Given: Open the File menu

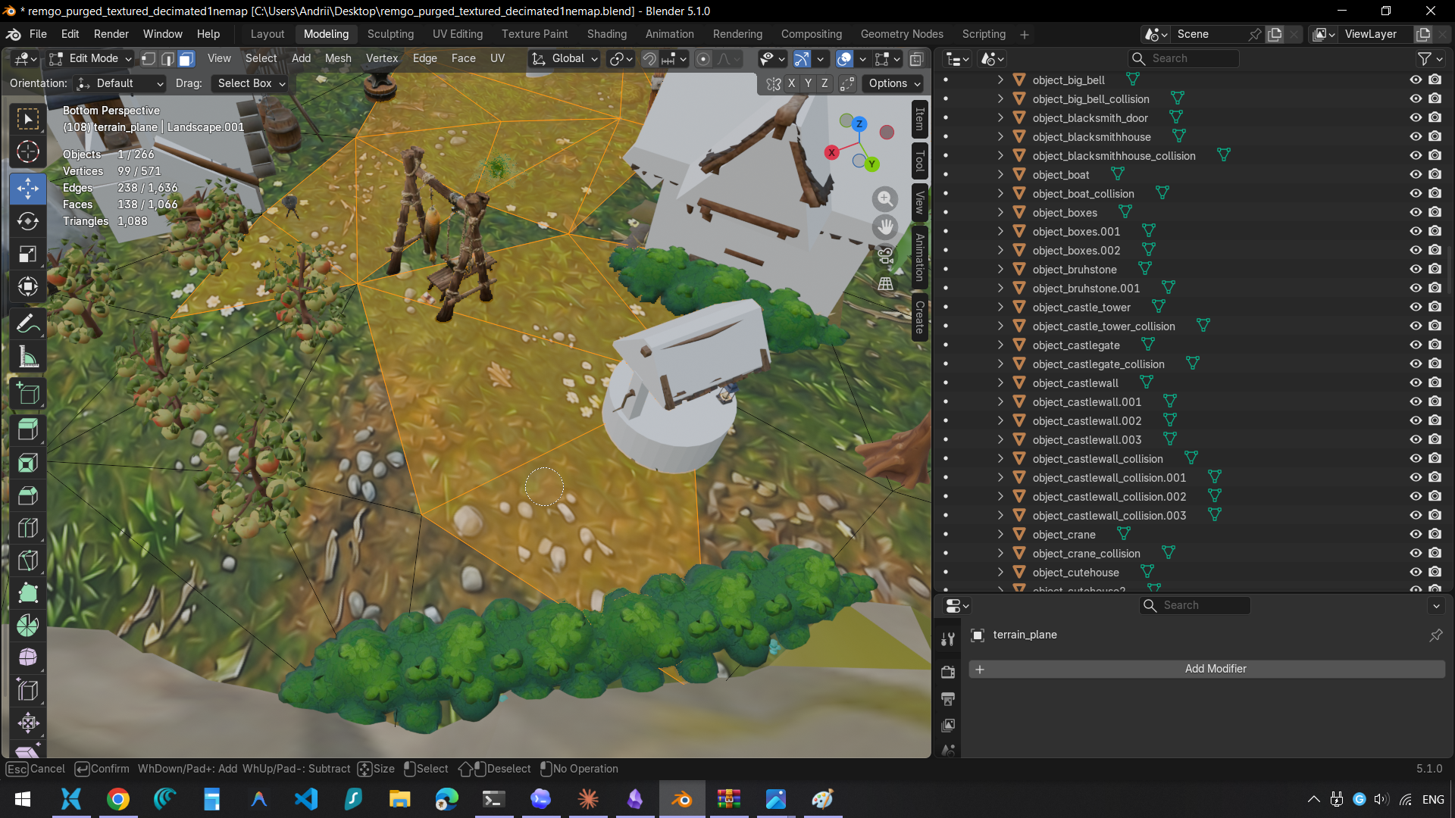Looking at the screenshot, I should (x=38, y=34).
